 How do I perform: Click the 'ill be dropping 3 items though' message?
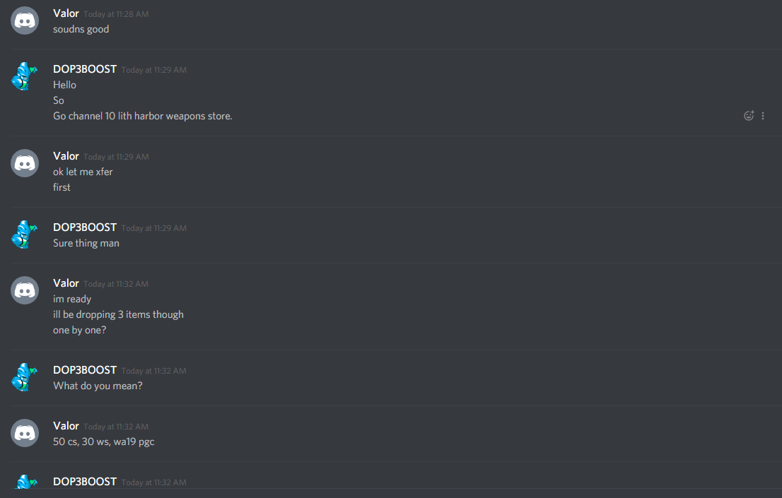pos(118,314)
